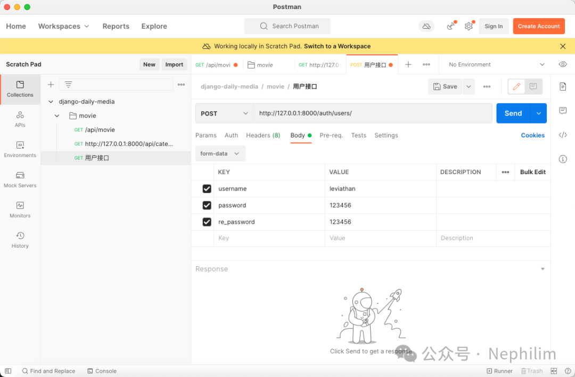Click the environment quick look eye icon
575x377 pixels.
(x=563, y=64)
